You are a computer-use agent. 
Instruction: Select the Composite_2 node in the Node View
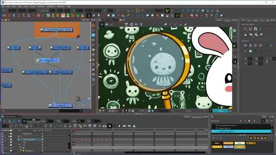pos(60,105)
